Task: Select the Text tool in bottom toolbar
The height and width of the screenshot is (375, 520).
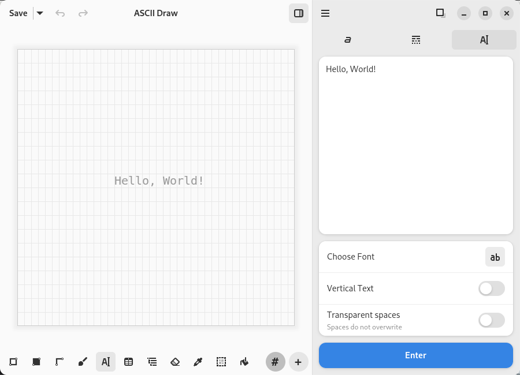Action: (106, 362)
